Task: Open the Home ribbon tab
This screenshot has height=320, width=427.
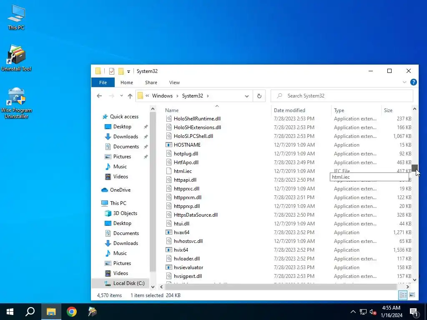Action: pyautogui.click(x=127, y=82)
